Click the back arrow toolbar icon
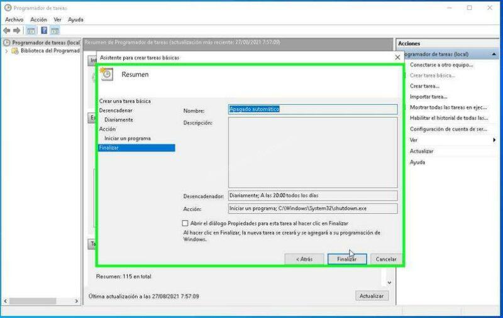The width and height of the screenshot is (503, 318). (x=7, y=31)
